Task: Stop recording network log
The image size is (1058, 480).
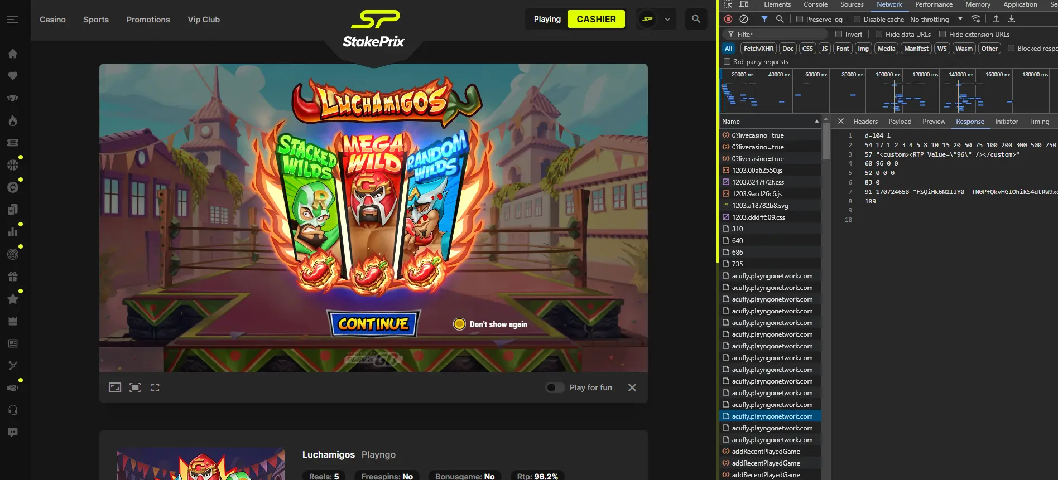Action: click(x=728, y=19)
